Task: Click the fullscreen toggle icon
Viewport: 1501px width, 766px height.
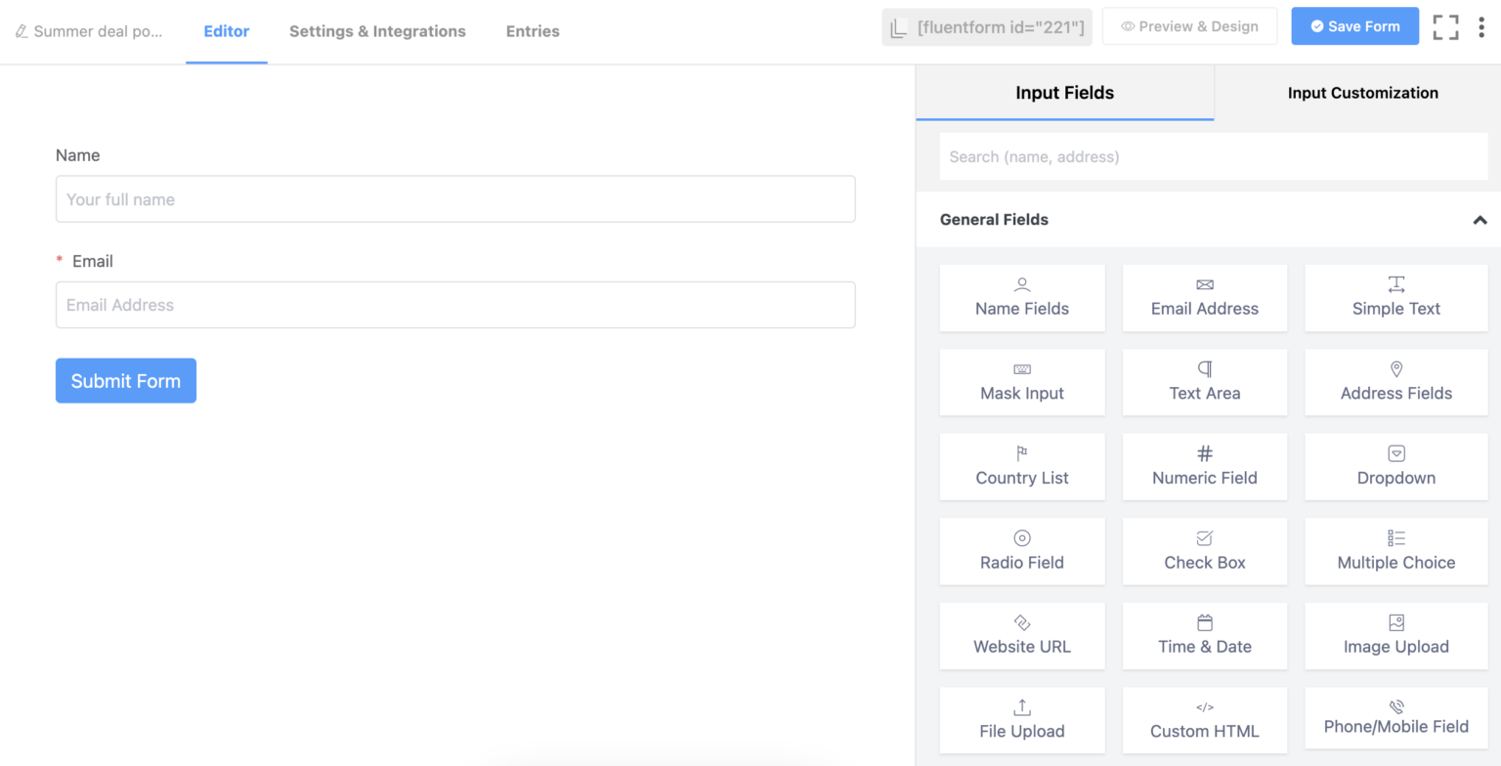Action: pos(1445,27)
